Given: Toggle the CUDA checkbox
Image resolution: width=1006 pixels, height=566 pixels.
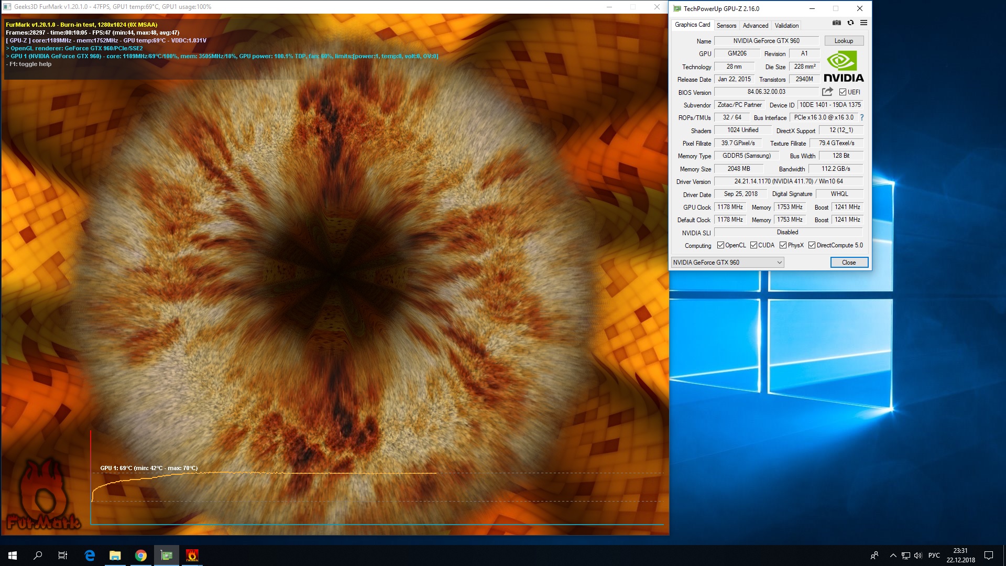Looking at the screenshot, I should click(753, 245).
